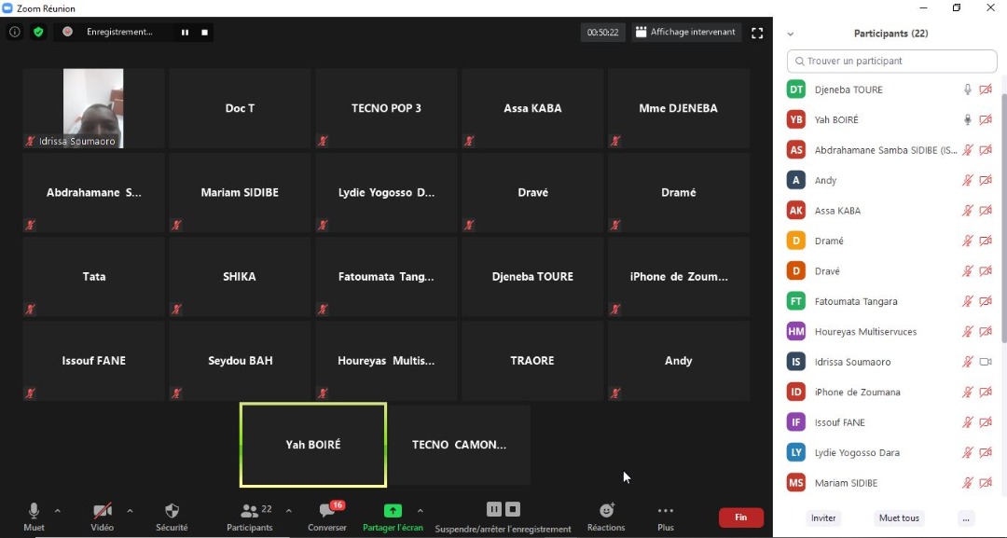Expand audio options arrow beside Muet
This screenshot has width=1007, height=538.
click(58, 511)
